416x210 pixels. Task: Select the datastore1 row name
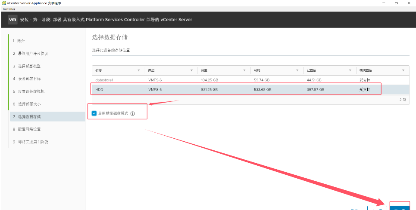tap(104, 80)
